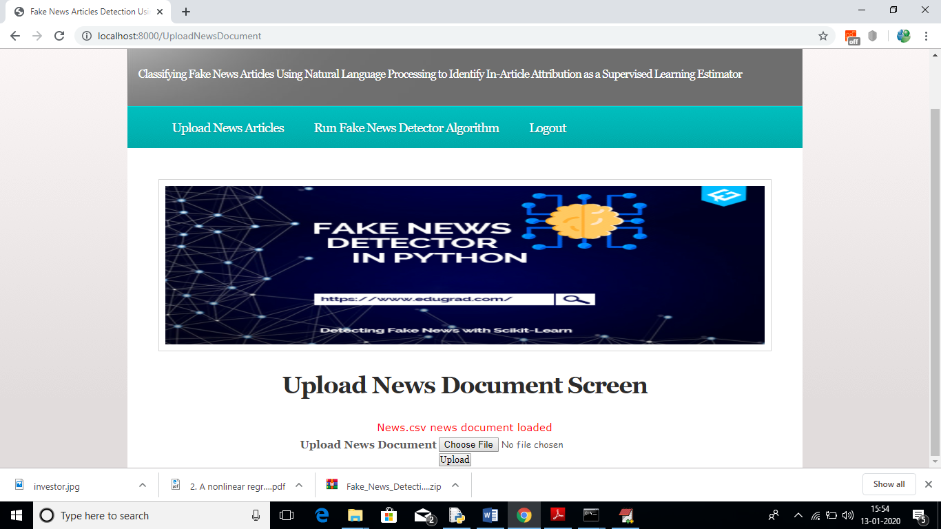Log out using the Logout menu item

click(x=548, y=128)
